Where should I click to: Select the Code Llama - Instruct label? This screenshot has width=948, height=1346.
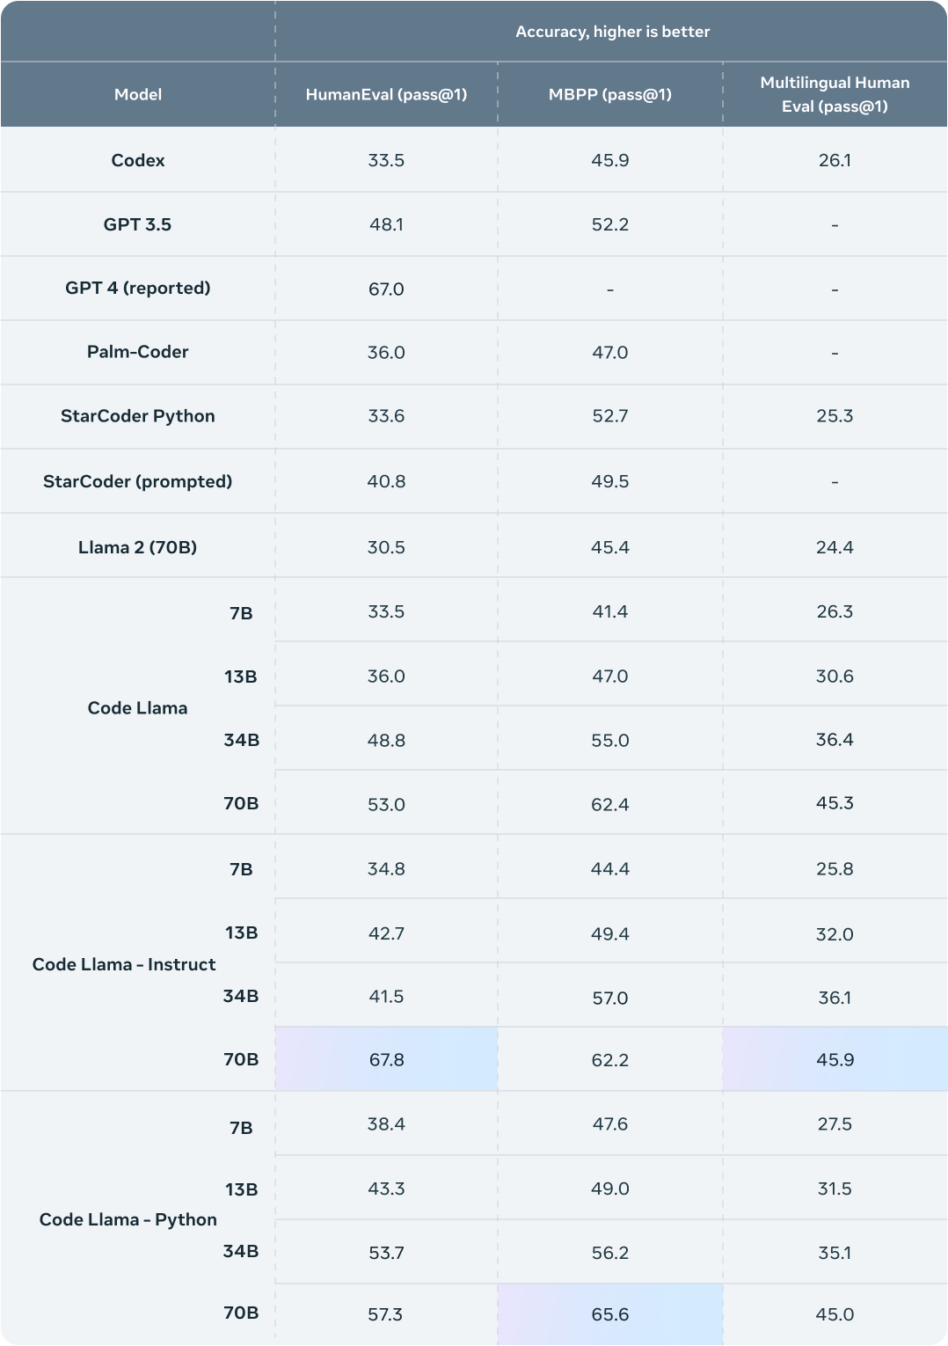point(124,964)
